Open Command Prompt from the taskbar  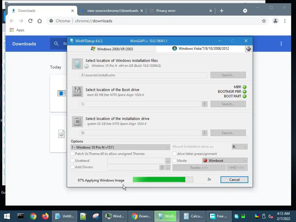(x=21, y=216)
